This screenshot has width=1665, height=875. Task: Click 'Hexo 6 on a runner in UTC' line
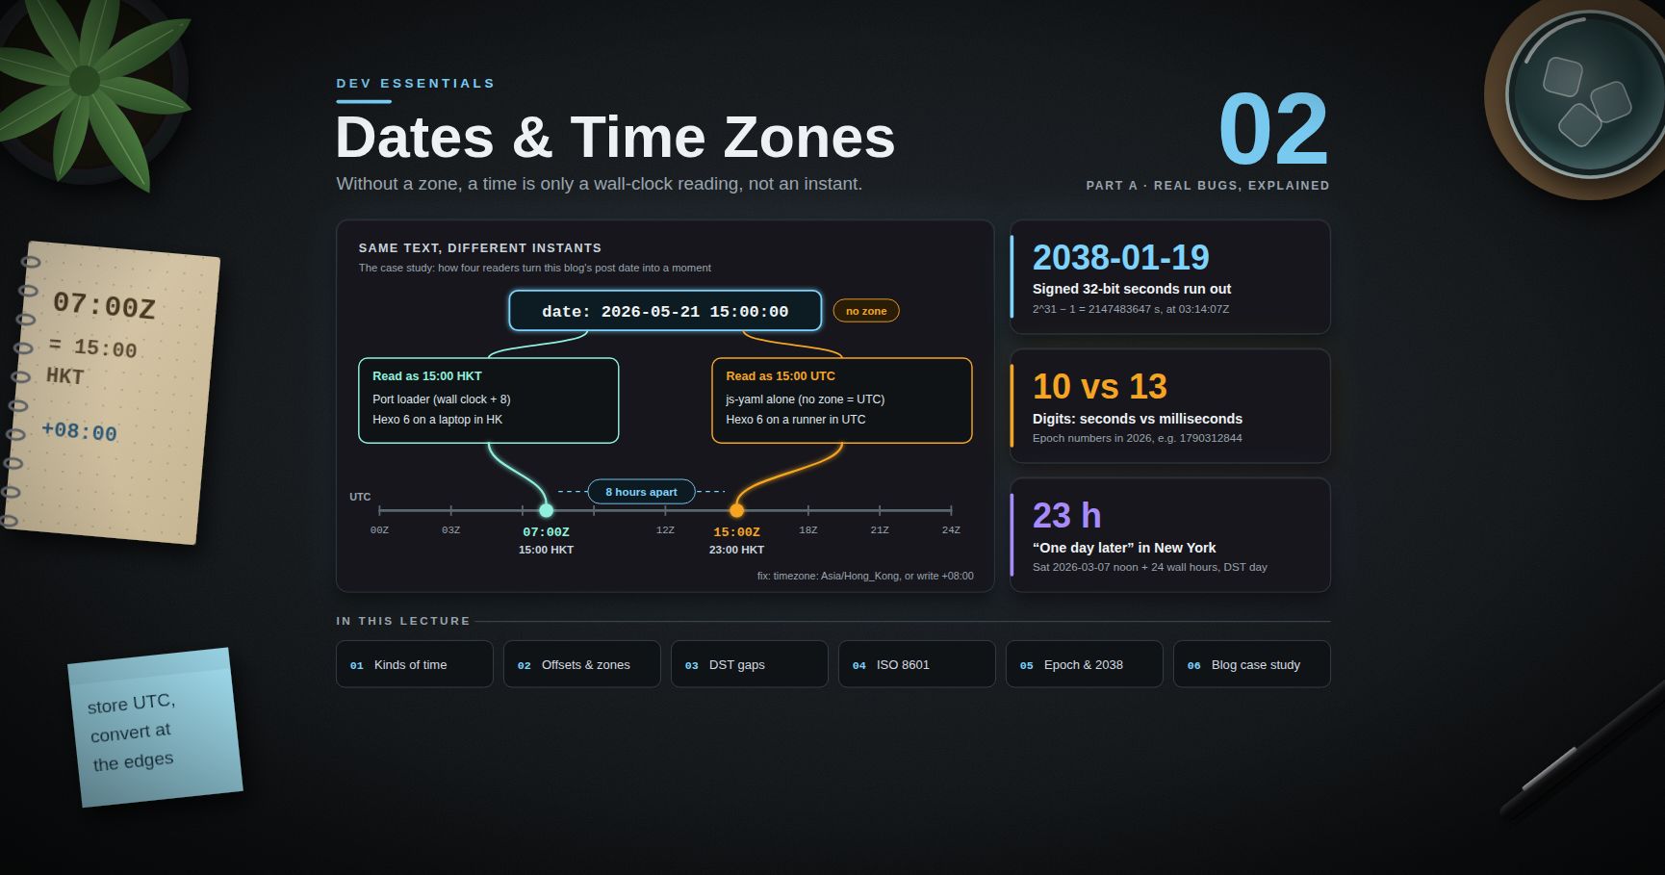click(x=796, y=420)
